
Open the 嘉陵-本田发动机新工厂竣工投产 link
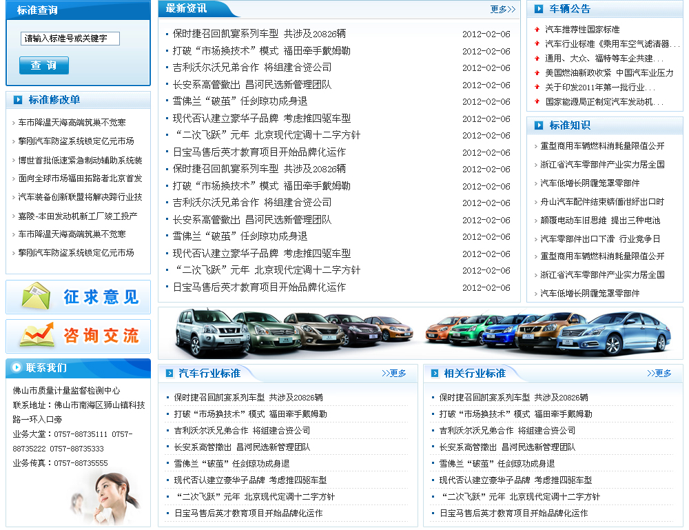77,216
